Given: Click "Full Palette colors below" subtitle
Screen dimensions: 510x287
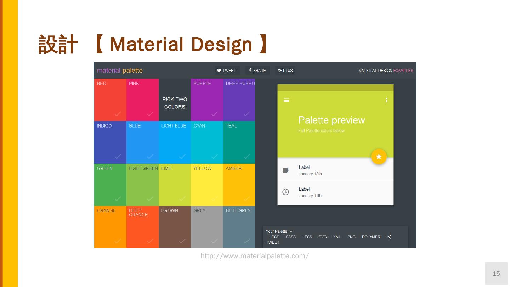Looking at the screenshot, I should click(321, 131).
